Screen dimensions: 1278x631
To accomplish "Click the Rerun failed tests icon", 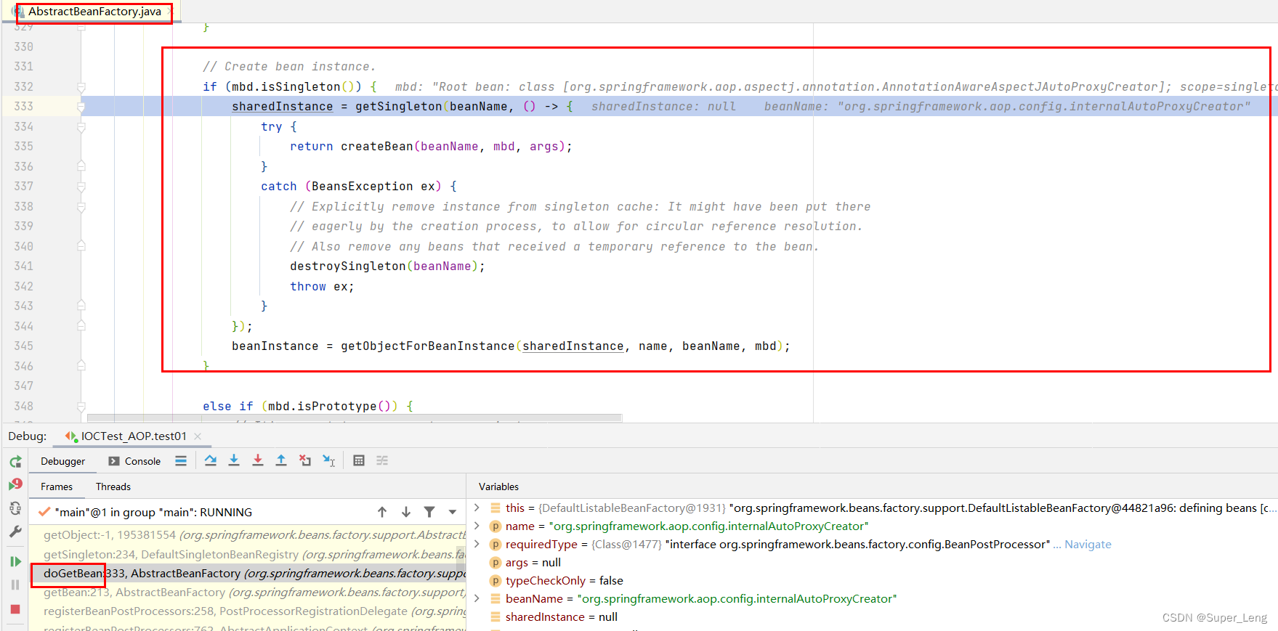I will 15,484.
